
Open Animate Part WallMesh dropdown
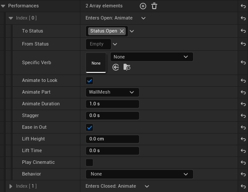(x=112, y=92)
